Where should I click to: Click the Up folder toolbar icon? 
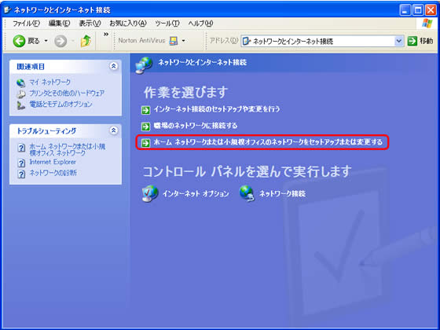86,41
